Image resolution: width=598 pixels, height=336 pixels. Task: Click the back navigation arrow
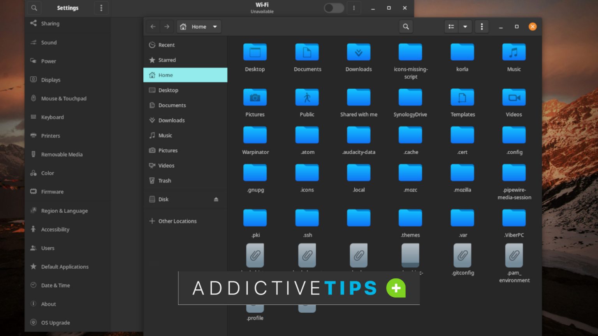[x=153, y=26]
